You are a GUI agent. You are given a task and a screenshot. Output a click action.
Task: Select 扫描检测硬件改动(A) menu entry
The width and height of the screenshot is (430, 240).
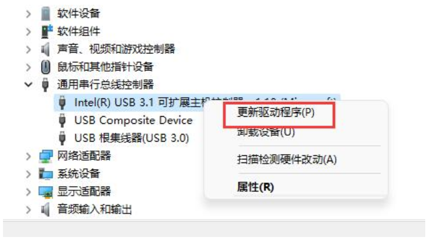coord(287,159)
